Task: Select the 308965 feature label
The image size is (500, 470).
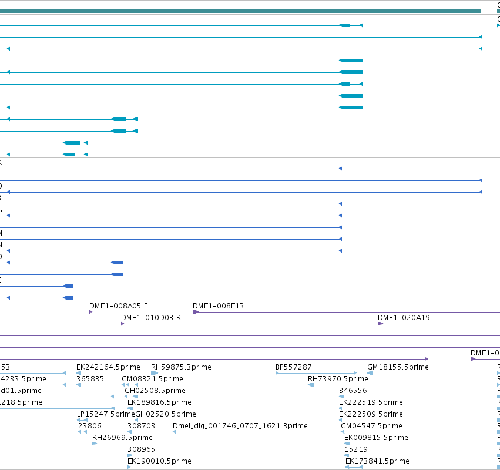Action: pyautogui.click(x=141, y=450)
